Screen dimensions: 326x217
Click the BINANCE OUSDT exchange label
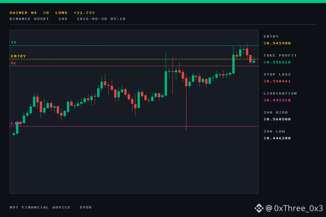click(x=29, y=19)
